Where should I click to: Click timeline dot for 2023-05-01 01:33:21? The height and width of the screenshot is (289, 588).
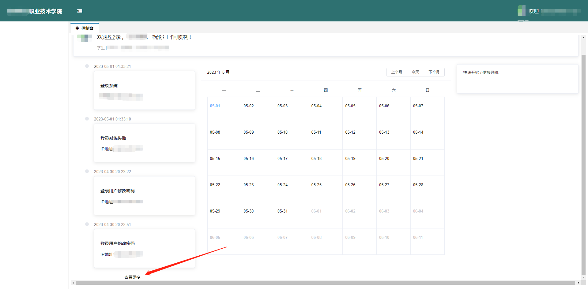[87, 66]
